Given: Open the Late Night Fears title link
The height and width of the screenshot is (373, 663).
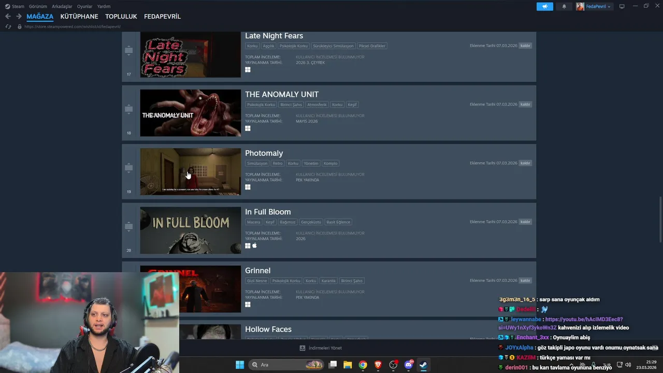Looking at the screenshot, I should (x=274, y=36).
